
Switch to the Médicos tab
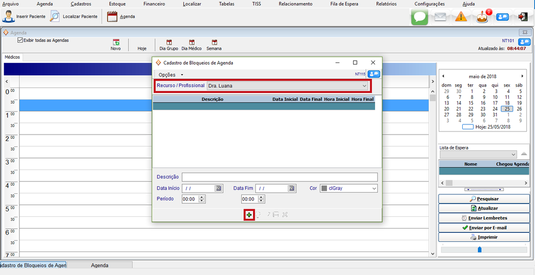click(12, 57)
